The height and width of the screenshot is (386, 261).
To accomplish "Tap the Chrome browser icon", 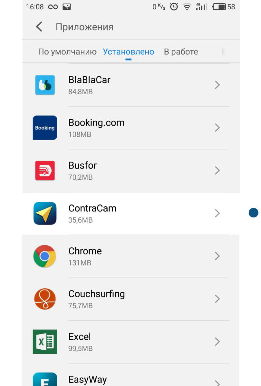I will point(45,256).
